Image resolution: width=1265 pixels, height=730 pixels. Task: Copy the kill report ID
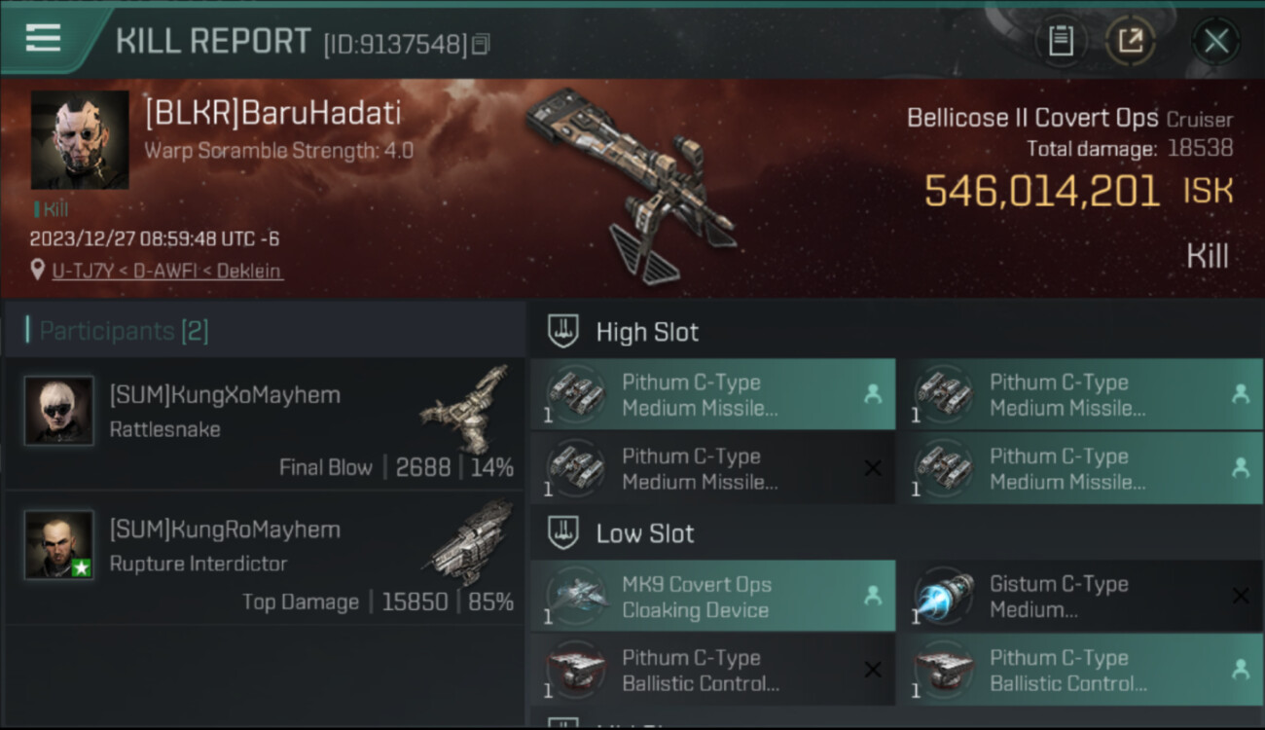click(481, 45)
